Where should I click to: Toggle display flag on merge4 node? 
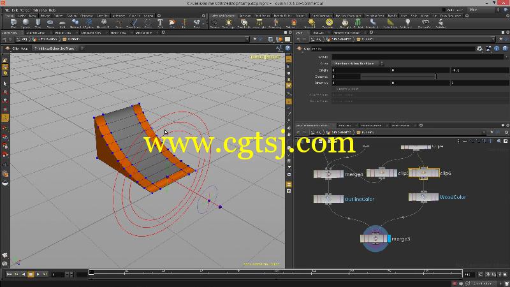coord(342,174)
